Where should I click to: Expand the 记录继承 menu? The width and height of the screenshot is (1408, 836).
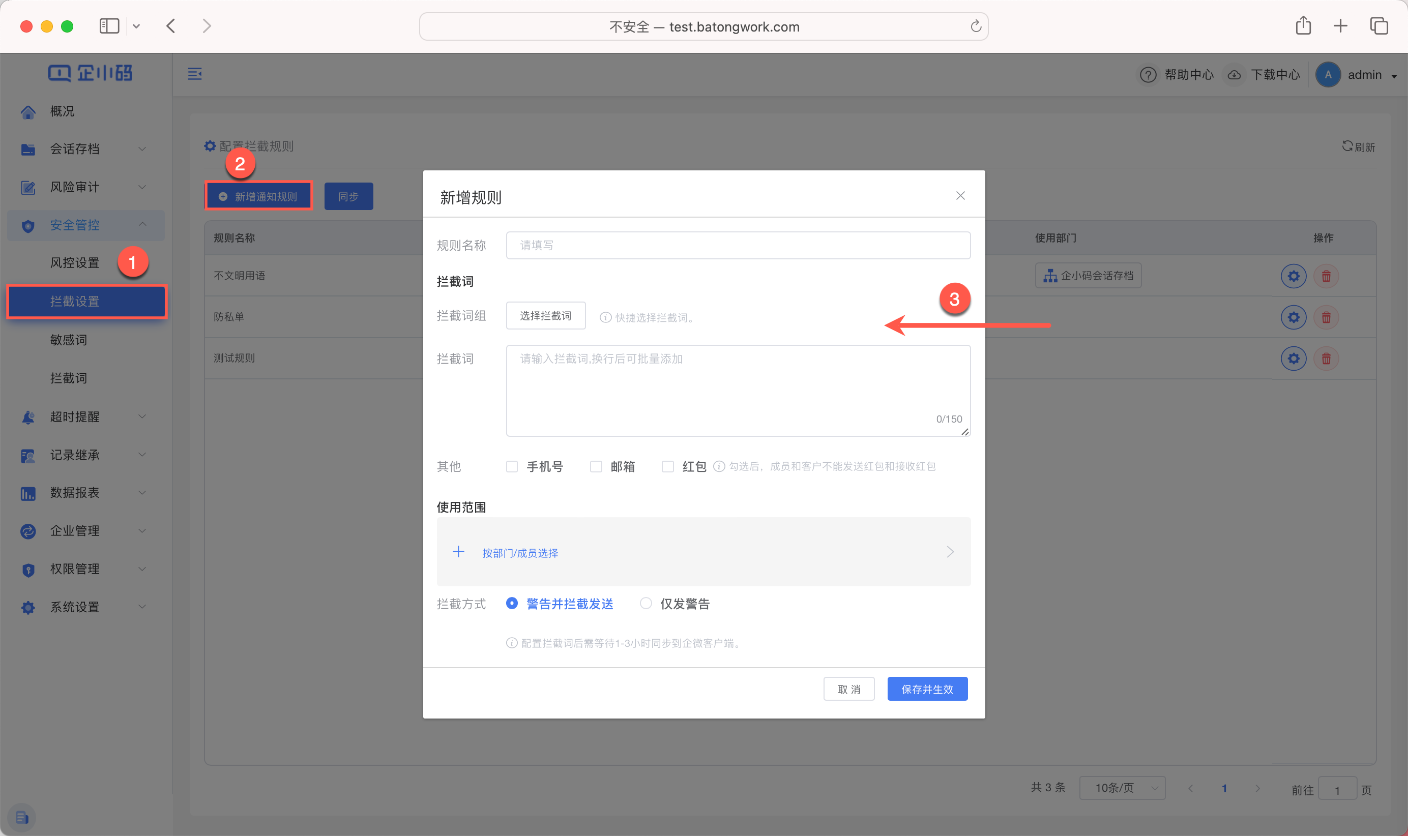point(85,455)
